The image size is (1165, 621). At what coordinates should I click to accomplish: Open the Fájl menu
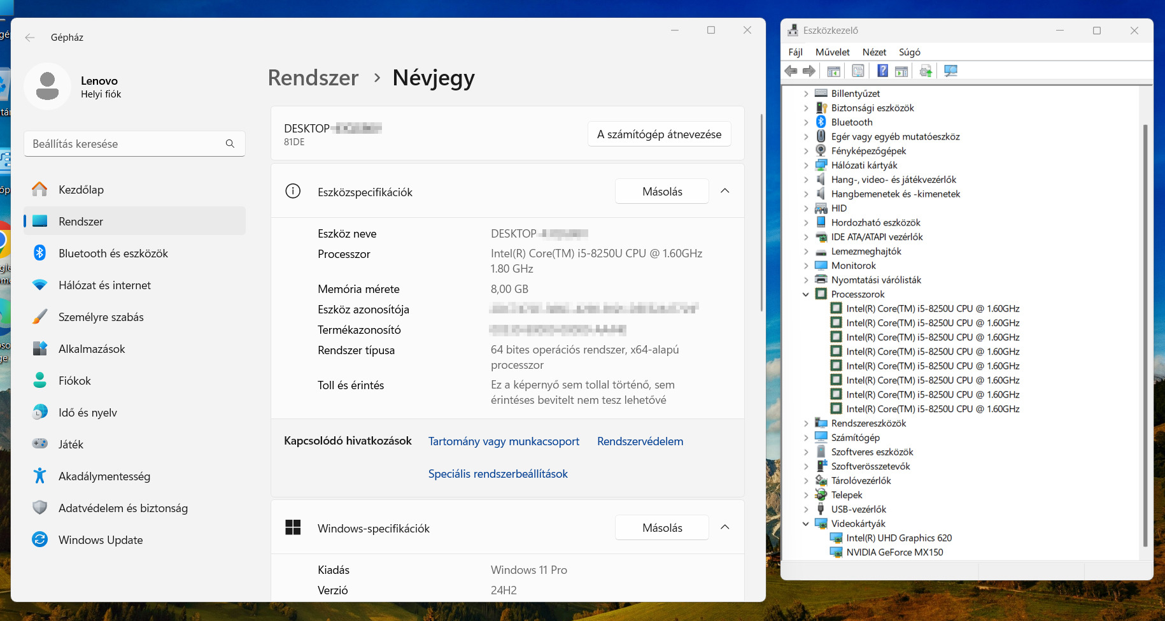tap(795, 52)
